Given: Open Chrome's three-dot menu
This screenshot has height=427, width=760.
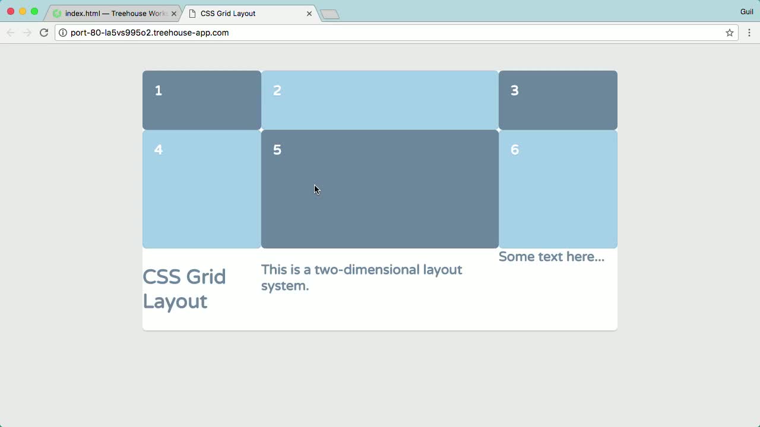Looking at the screenshot, I should [x=749, y=33].
